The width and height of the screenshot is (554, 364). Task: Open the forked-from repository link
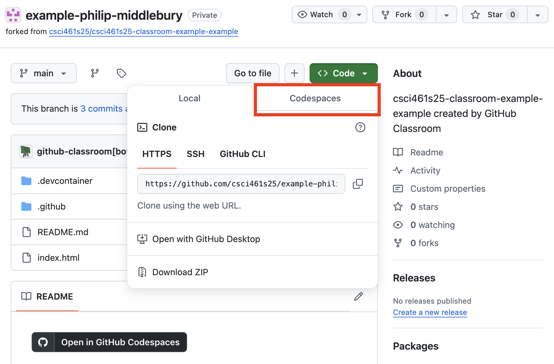coord(144,32)
